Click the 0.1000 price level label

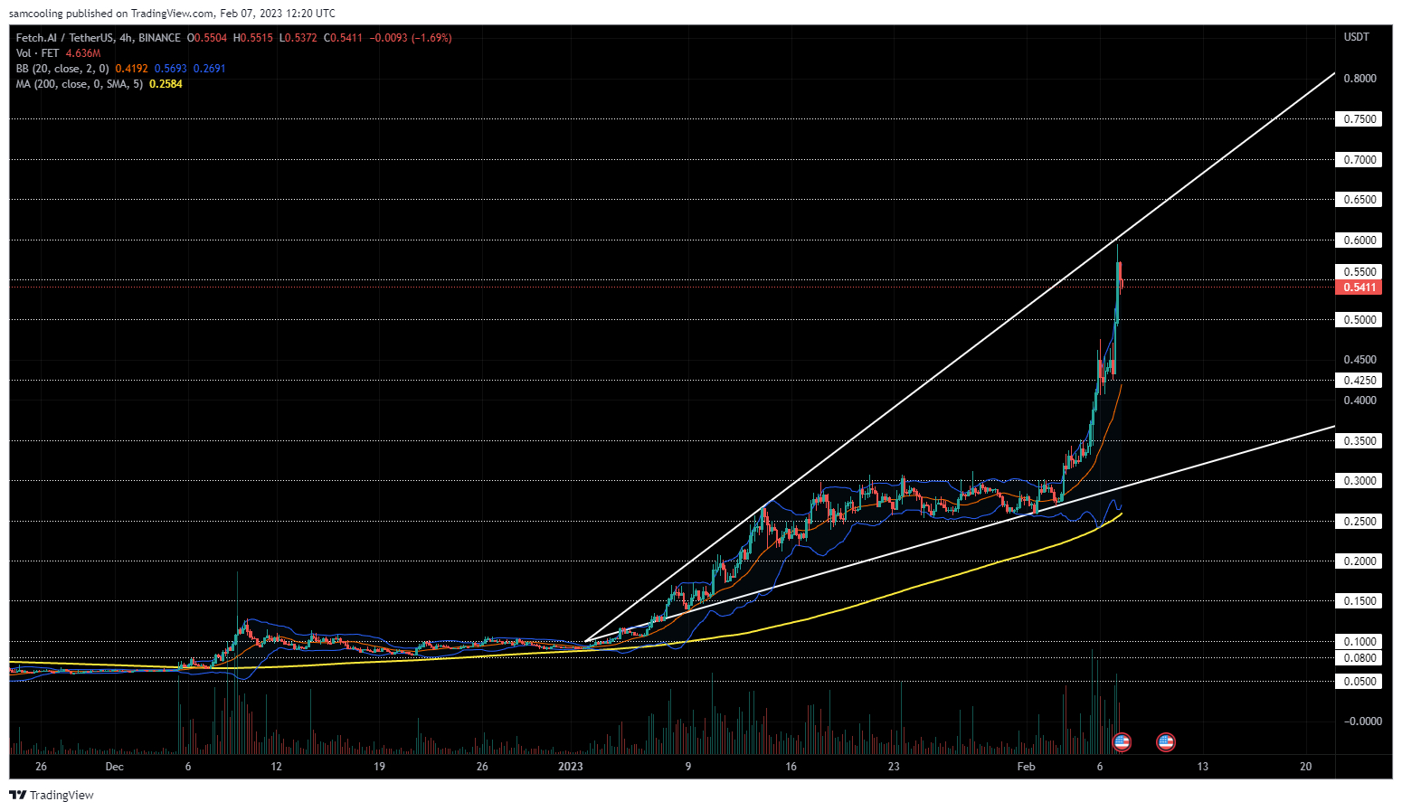(1359, 642)
